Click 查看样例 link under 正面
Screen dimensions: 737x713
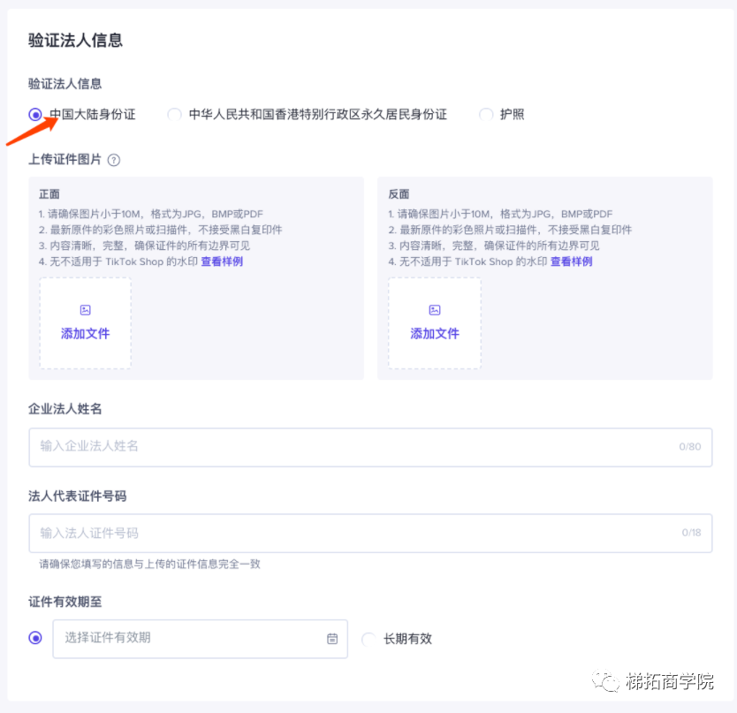[222, 262]
